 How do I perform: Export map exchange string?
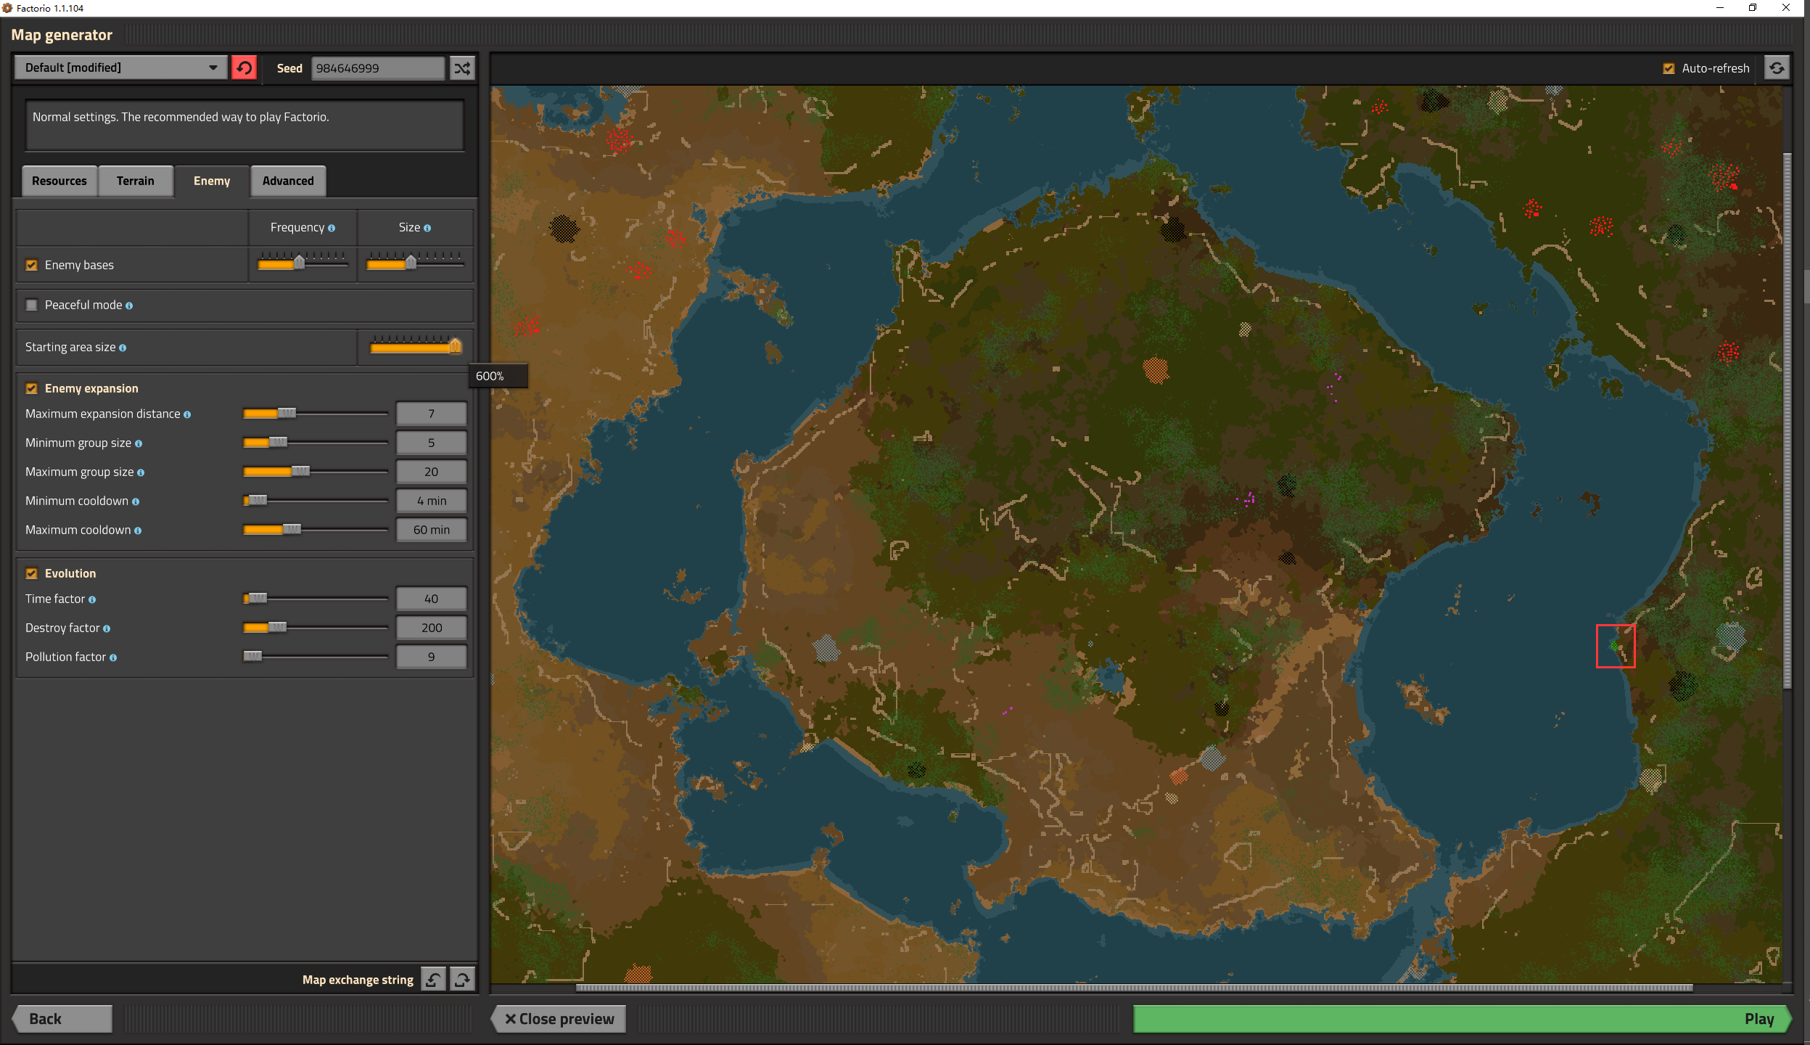pyautogui.click(x=462, y=980)
